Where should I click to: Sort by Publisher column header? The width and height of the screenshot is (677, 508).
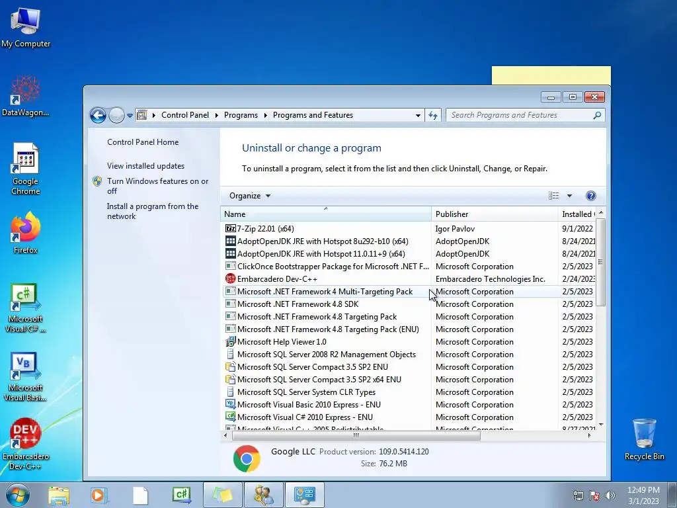click(x=495, y=214)
